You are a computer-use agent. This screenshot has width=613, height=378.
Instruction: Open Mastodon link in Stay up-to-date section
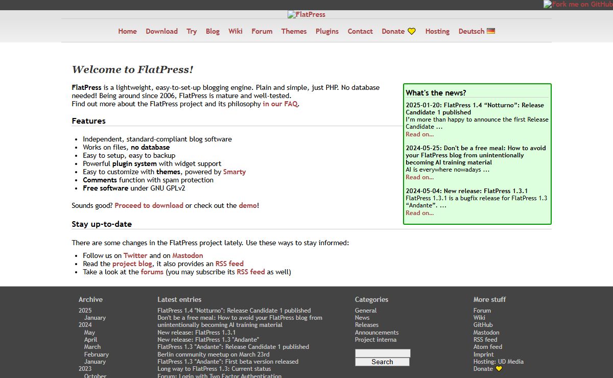click(x=187, y=255)
